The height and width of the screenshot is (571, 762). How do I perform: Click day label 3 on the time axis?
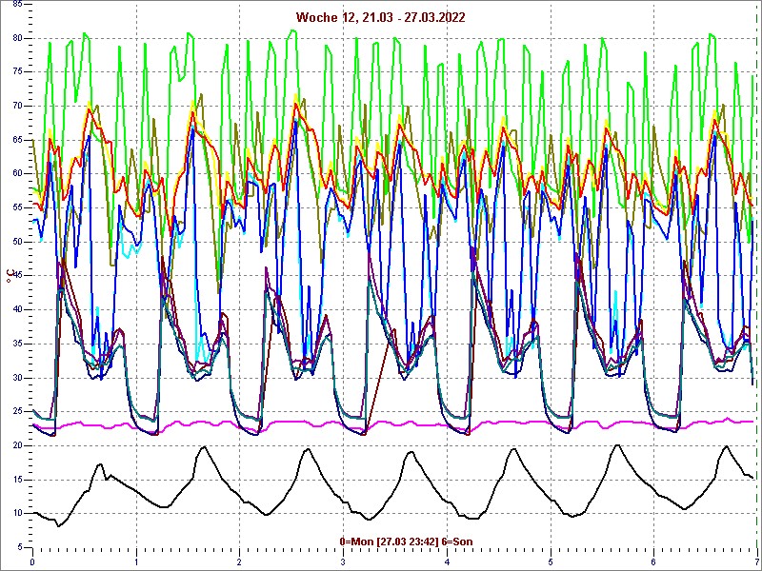click(343, 563)
